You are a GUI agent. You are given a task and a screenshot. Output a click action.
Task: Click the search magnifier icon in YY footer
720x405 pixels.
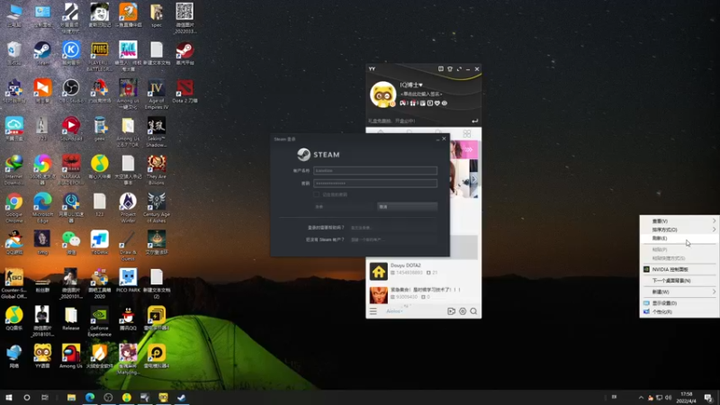(473, 311)
